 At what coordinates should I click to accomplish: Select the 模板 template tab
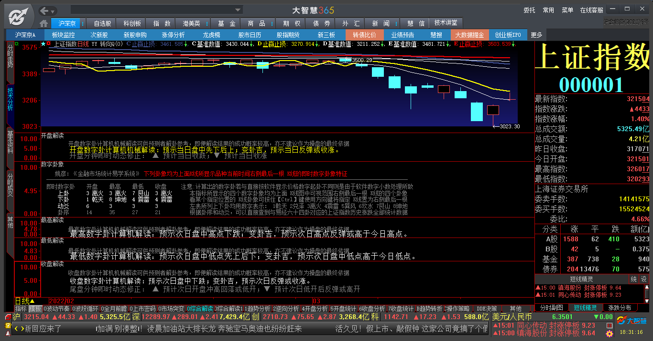coord(35,309)
